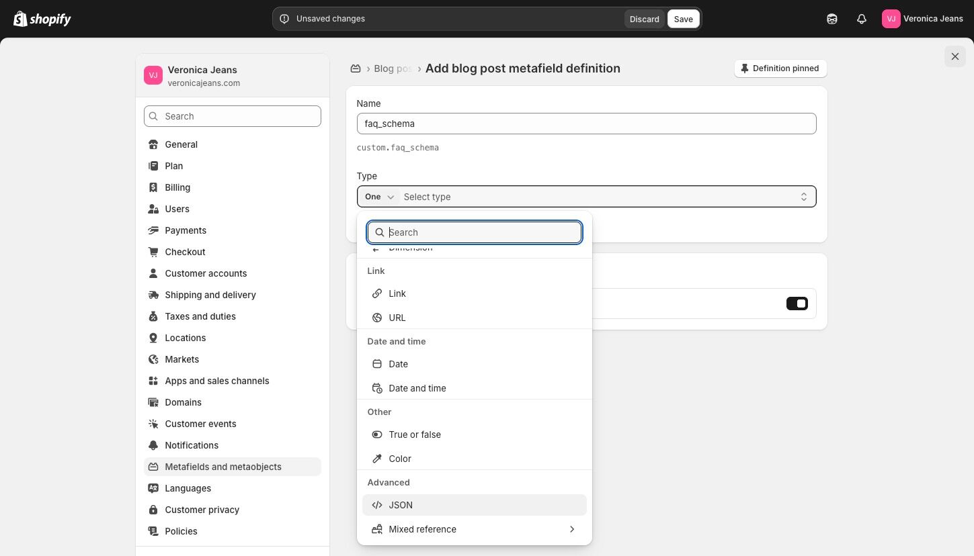Click the Billing settings icon
The height and width of the screenshot is (556, 974).
(x=153, y=187)
